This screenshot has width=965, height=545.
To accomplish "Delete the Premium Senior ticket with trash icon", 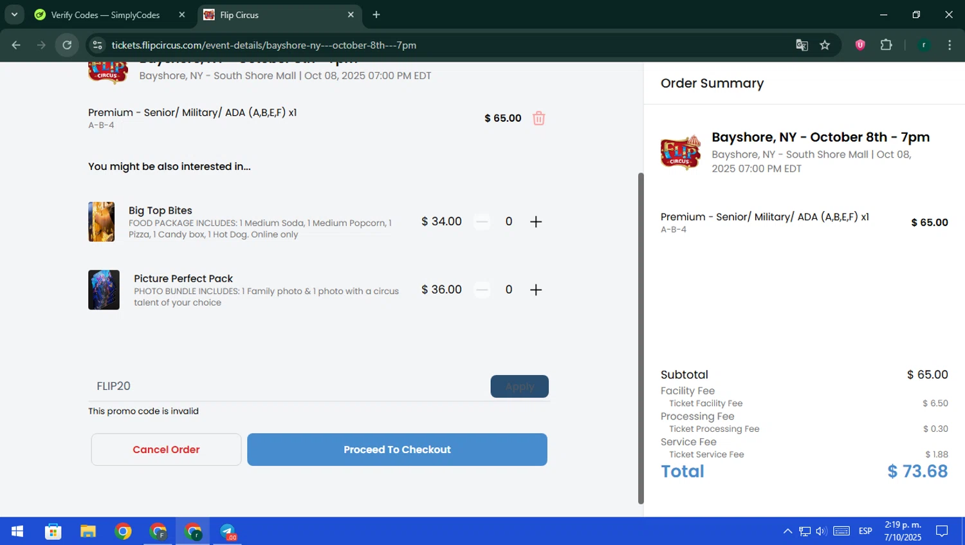I will point(539,118).
